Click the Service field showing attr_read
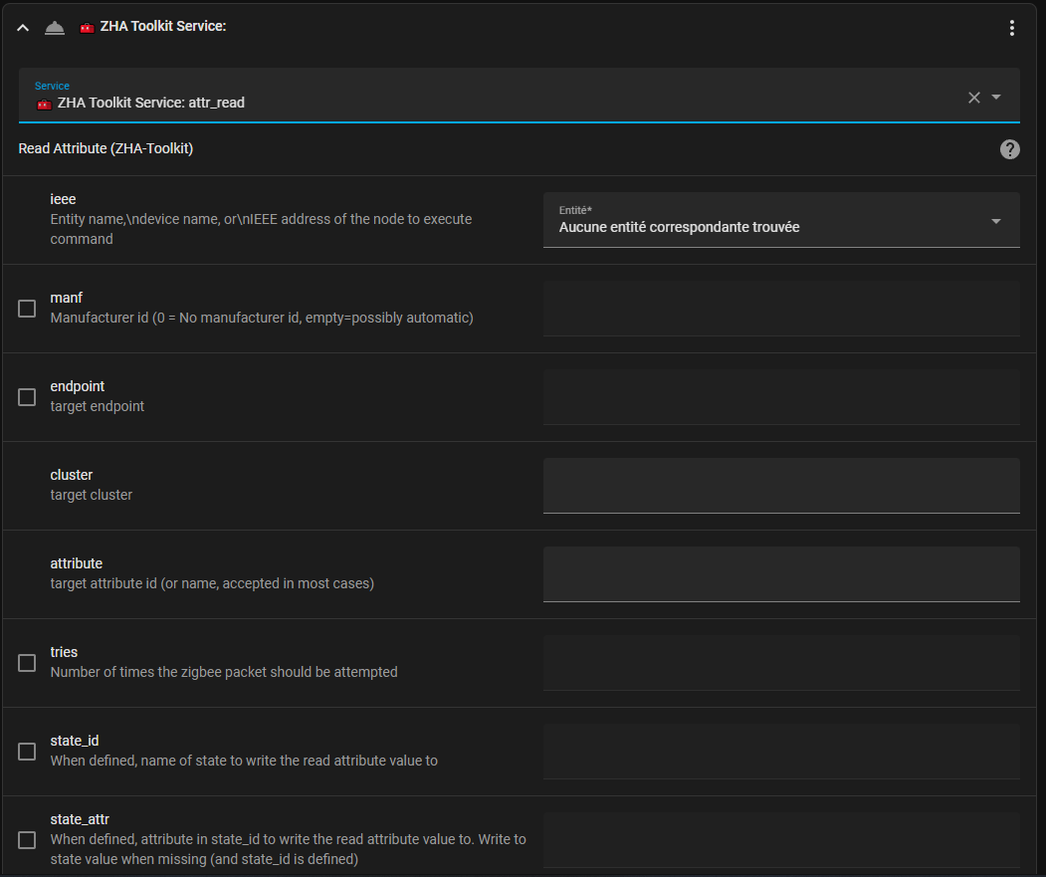This screenshot has width=1046, height=877. click(x=519, y=96)
